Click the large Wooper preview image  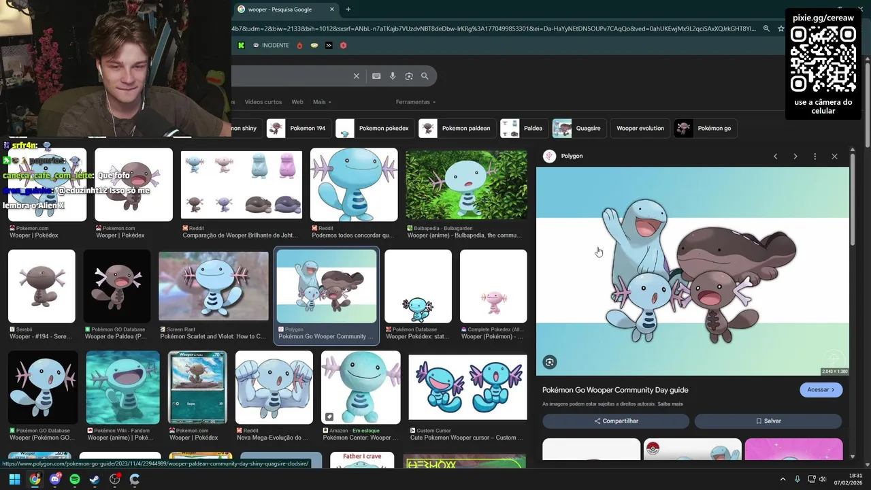(x=693, y=272)
